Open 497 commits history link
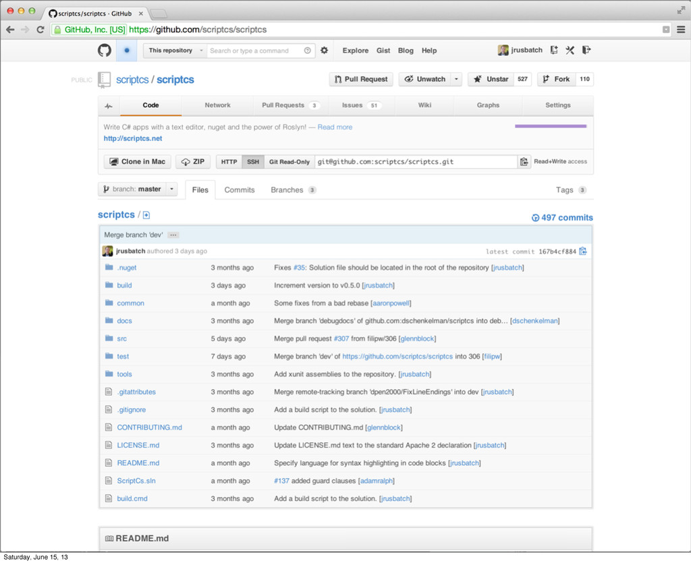Viewport: 691px width, 563px height. pos(562,218)
